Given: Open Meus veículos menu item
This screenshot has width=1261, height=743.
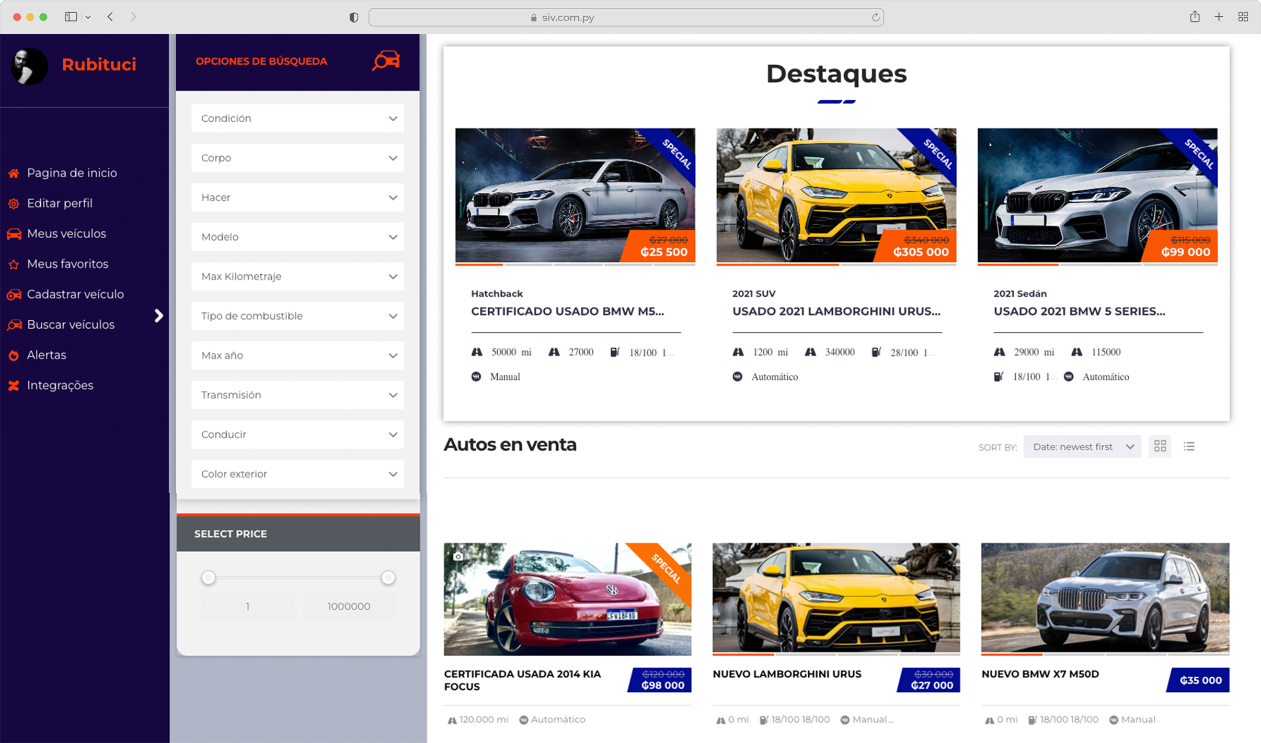Looking at the screenshot, I should pos(66,234).
